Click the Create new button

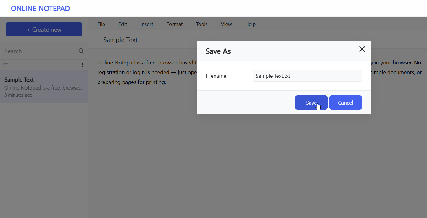(44, 30)
